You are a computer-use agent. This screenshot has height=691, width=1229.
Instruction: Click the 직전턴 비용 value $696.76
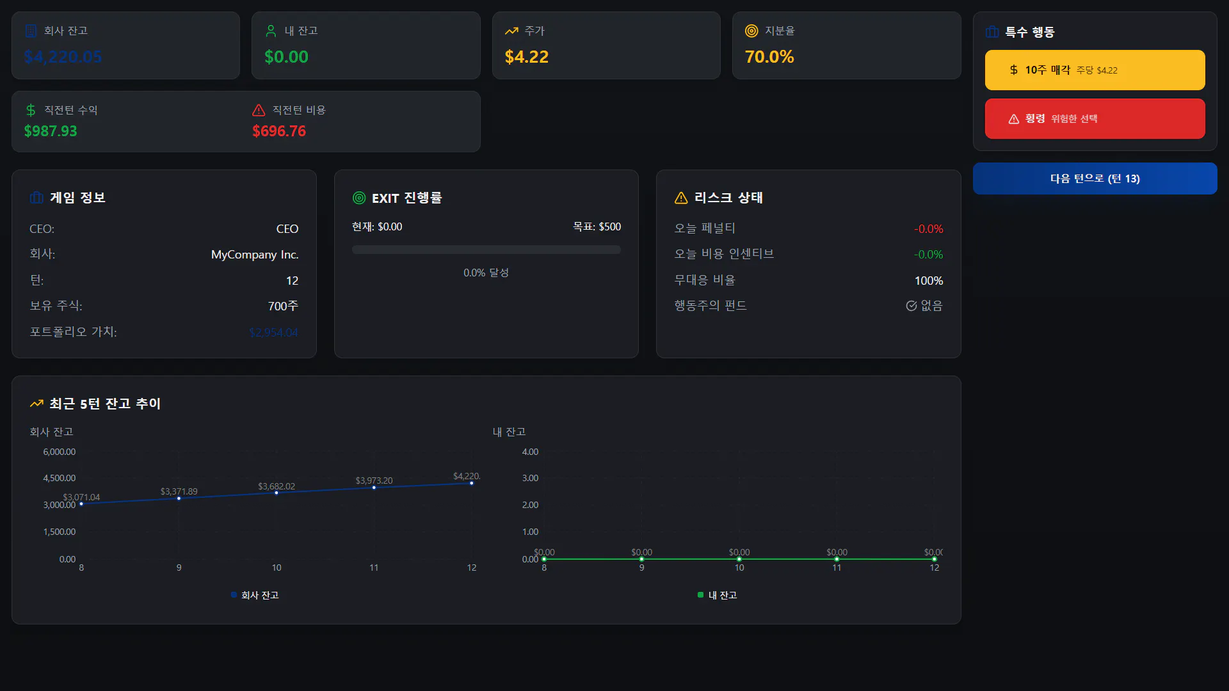(279, 131)
